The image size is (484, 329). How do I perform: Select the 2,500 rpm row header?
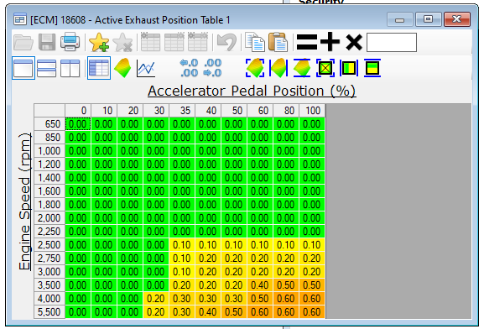(49, 245)
